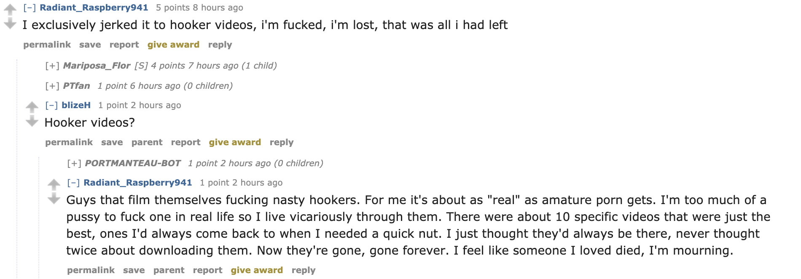Screen dimensions: 801x279
Task: Expand the Mariposa_Flor collapsed comment
Action: point(52,66)
